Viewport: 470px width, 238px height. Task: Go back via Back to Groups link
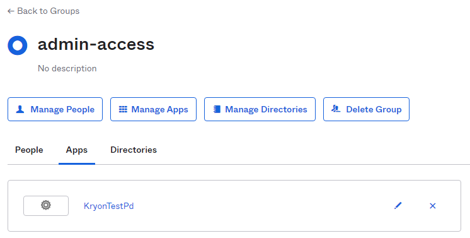pyautogui.click(x=43, y=11)
